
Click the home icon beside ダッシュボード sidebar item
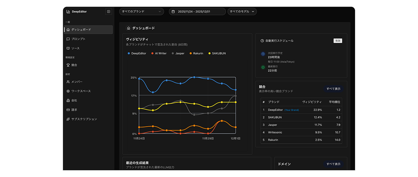[x=68, y=29]
